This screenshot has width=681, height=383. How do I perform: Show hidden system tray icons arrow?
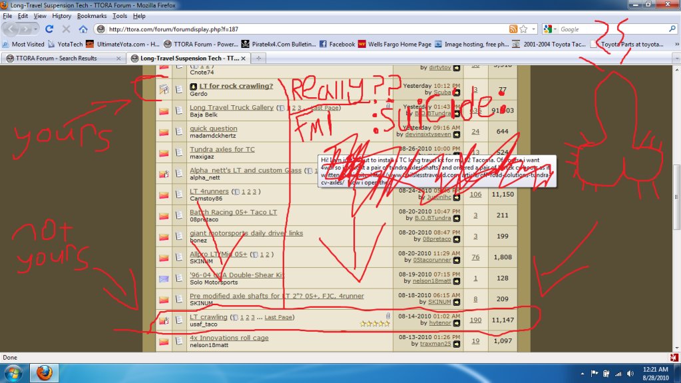tap(582, 374)
